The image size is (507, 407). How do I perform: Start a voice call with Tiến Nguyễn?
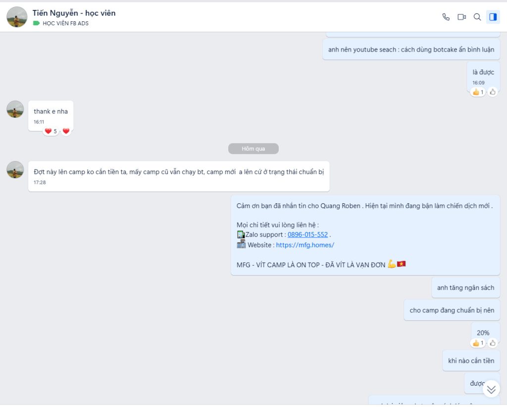(x=446, y=17)
